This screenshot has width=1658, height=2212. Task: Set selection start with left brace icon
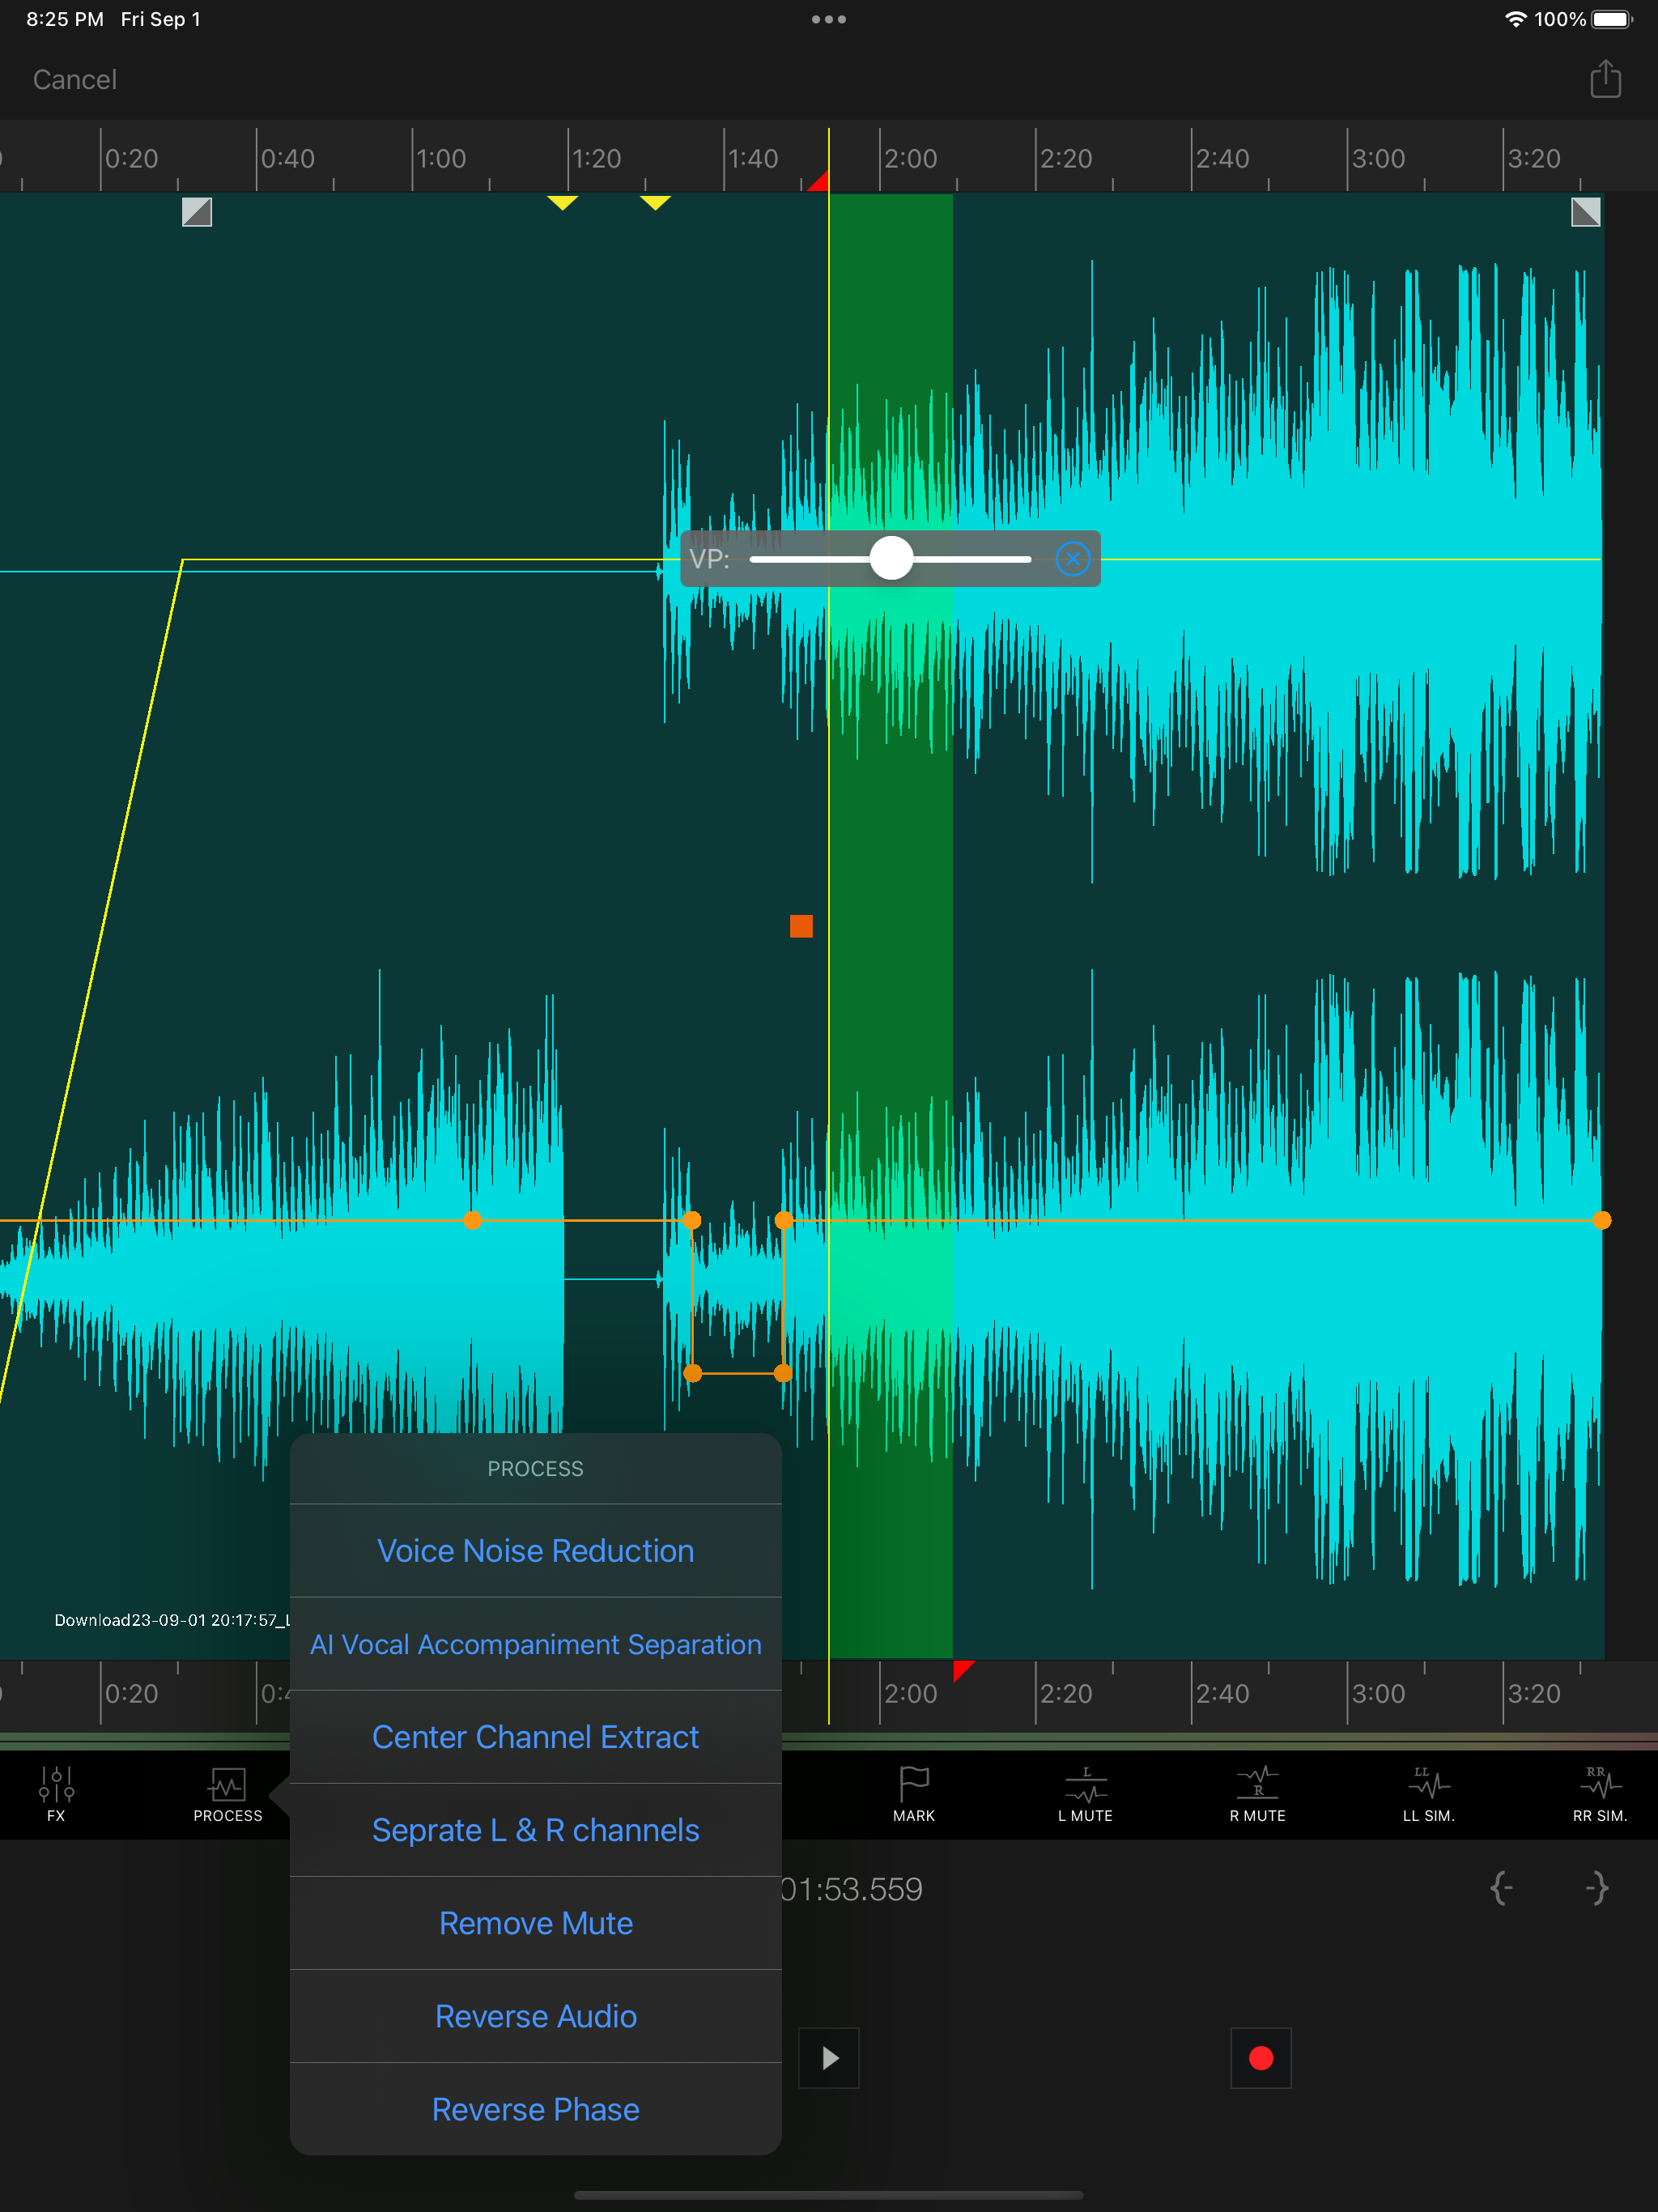(x=1501, y=1888)
